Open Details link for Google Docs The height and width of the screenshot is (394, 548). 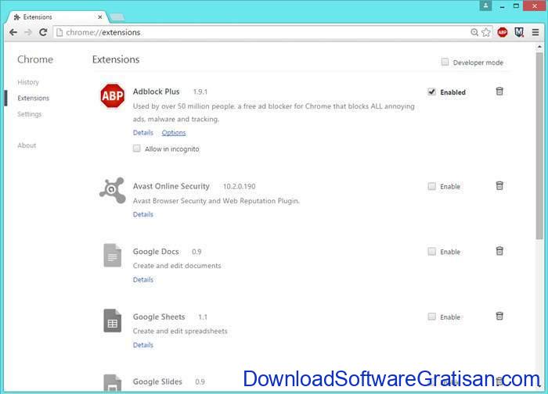pyautogui.click(x=143, y=280)
